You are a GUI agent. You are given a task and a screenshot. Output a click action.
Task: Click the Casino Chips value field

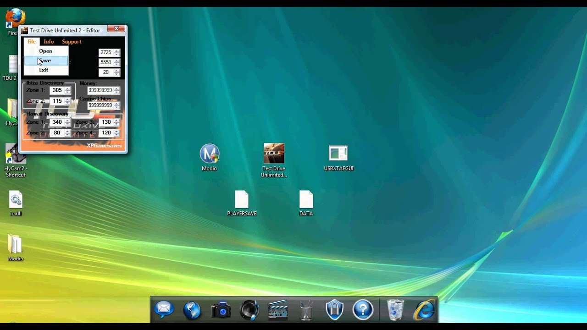100,105
